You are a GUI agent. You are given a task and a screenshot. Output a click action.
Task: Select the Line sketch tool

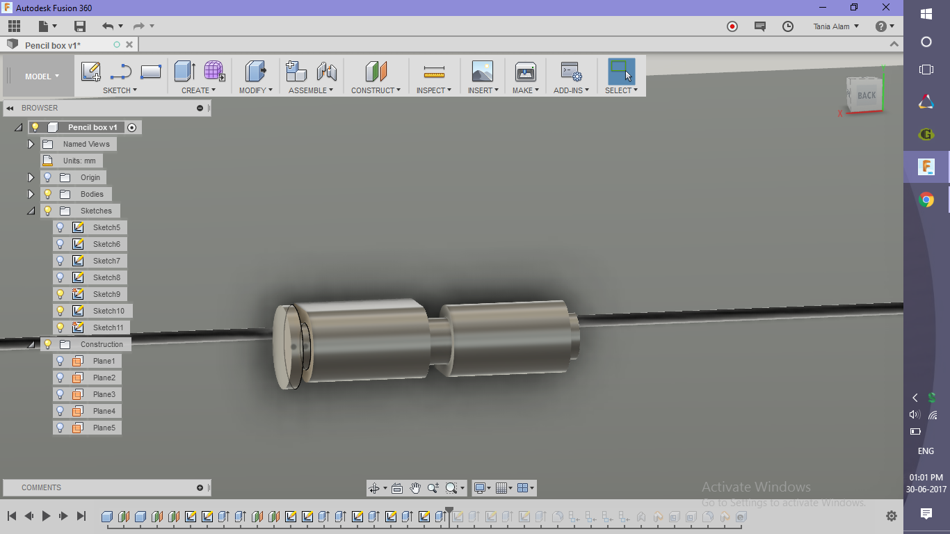tap(121, 72)
